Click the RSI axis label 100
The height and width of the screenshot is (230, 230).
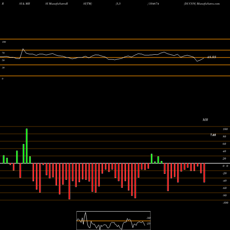click(x=4, y=42)
